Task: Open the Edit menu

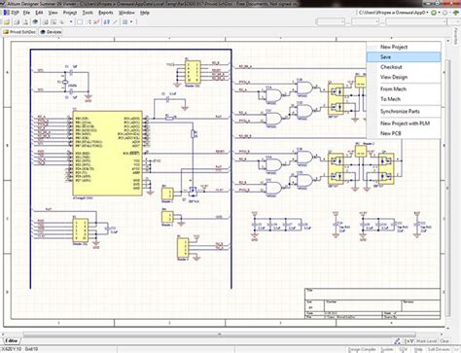Action: [x=39, y=13]
